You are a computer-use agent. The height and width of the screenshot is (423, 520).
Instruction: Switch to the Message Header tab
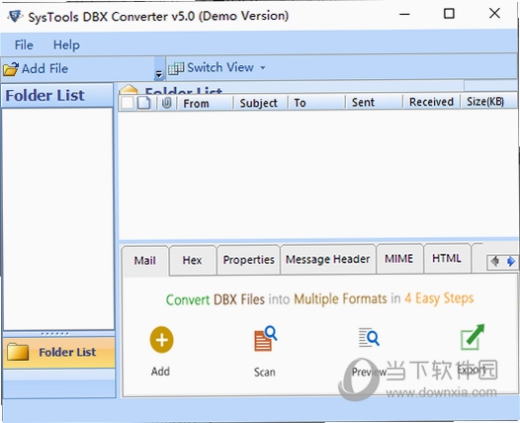(x=327, y=259)
